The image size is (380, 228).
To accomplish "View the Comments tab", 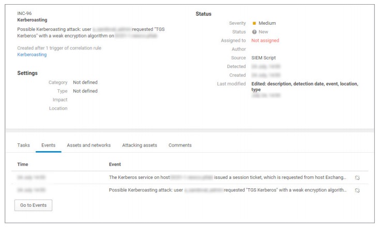I will [x=180, y=145].
